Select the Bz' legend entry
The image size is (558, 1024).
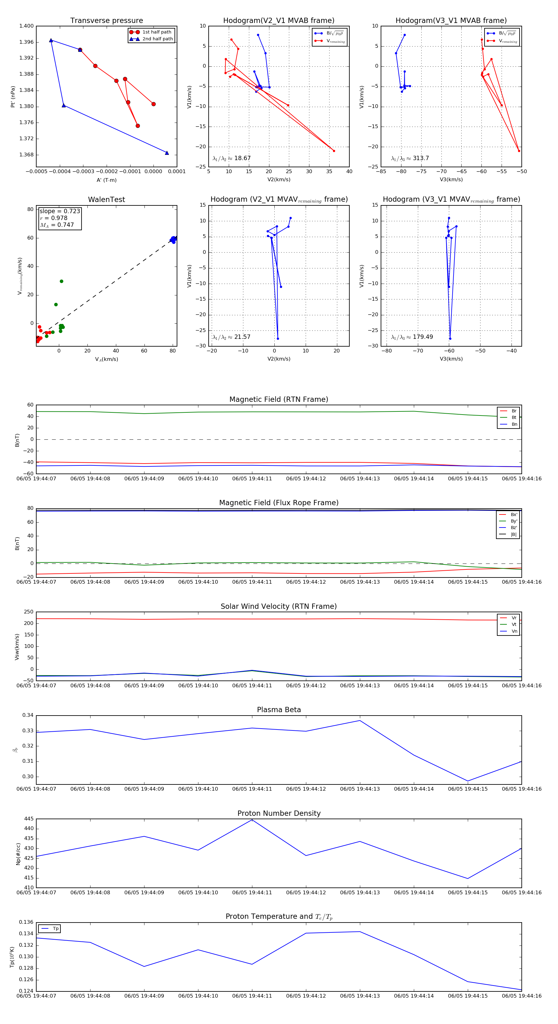(x=508, y=528)
